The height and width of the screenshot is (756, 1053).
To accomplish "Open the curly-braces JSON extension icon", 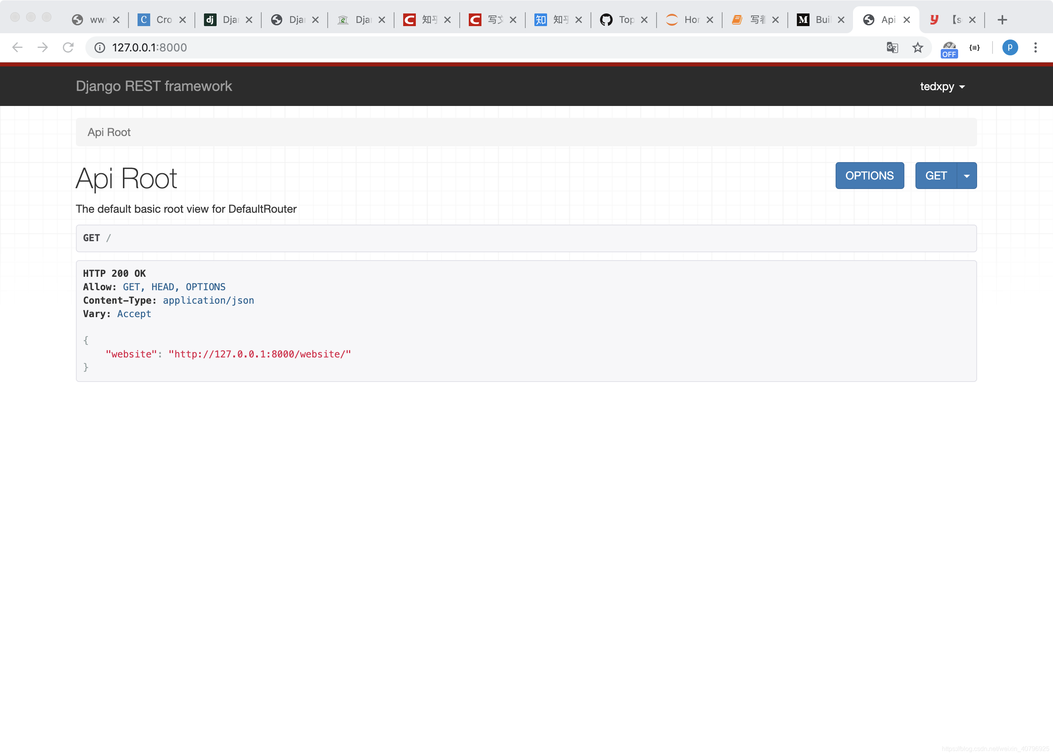I will [x=974, y=47].
